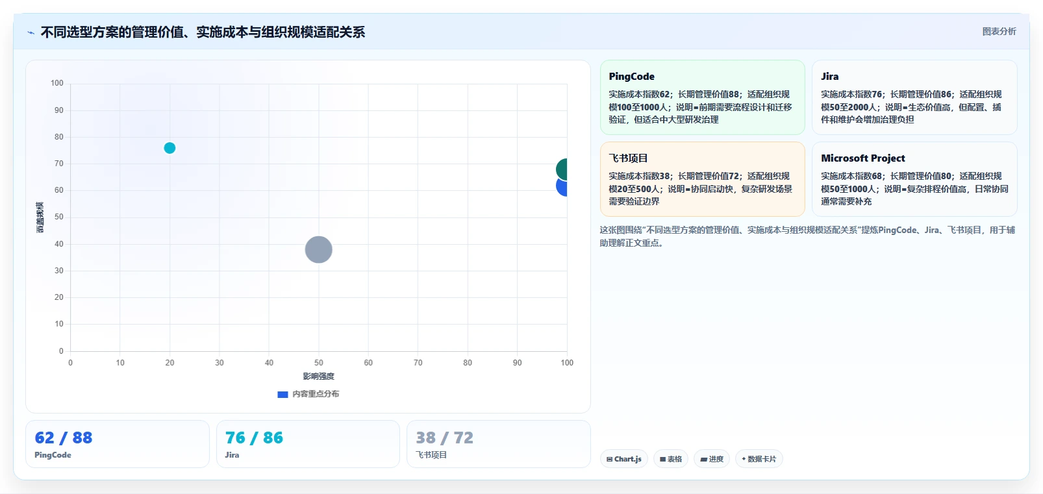
Task: Click the 数据卡片 tag
Action: pyautogui.click(x=759, y=459)
